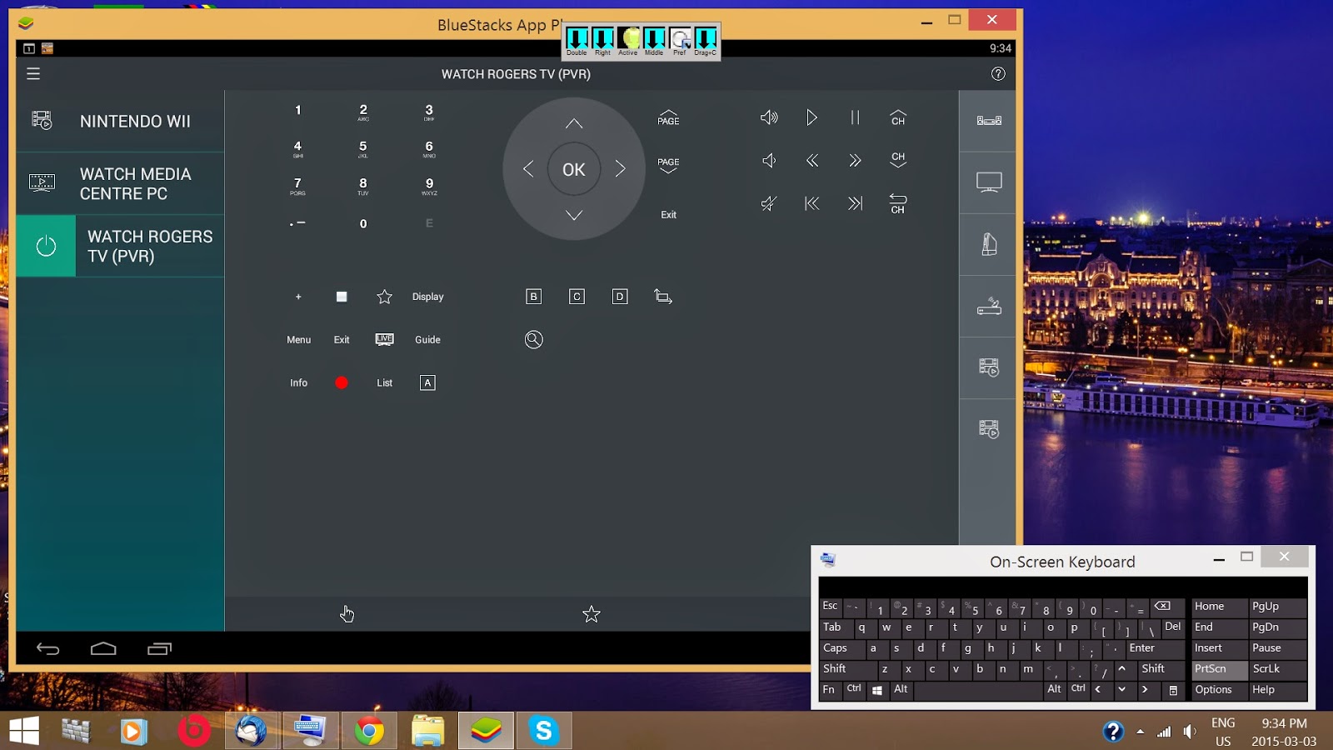Tap number key 0 on the remote

[x=363, y=223]
